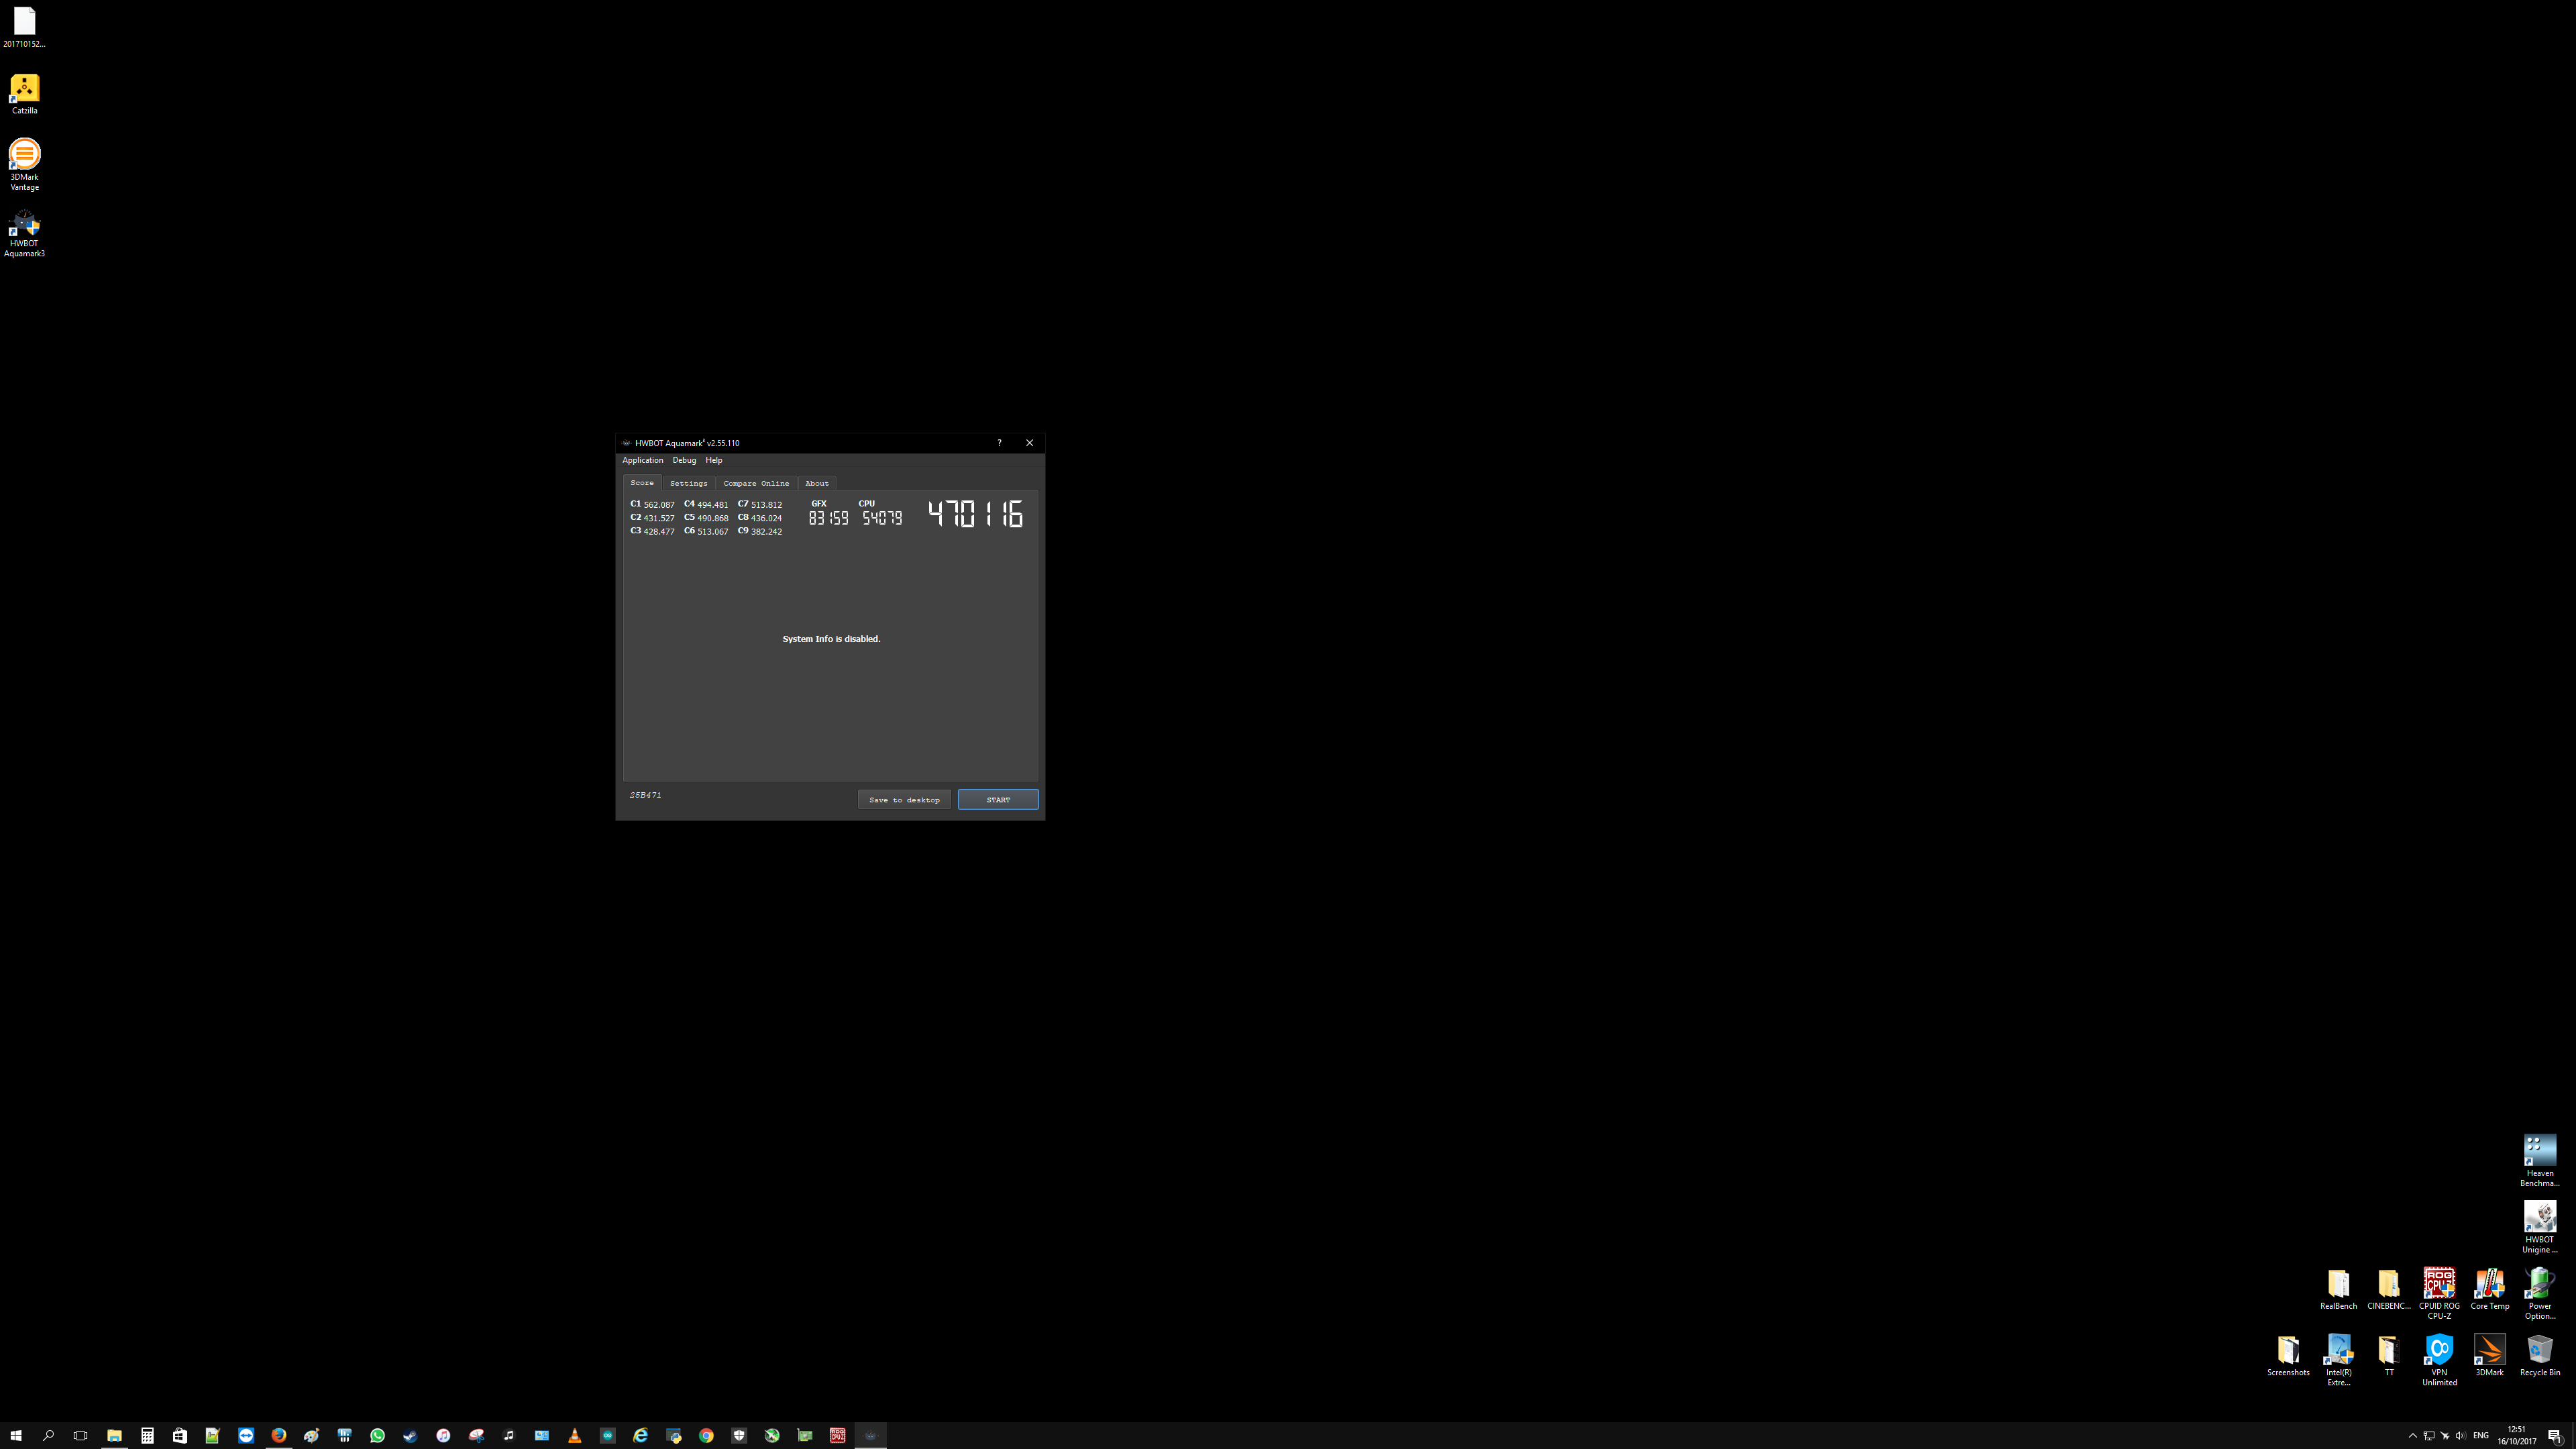
Task: Open the Compare Online tab
Action: point(756,483)
